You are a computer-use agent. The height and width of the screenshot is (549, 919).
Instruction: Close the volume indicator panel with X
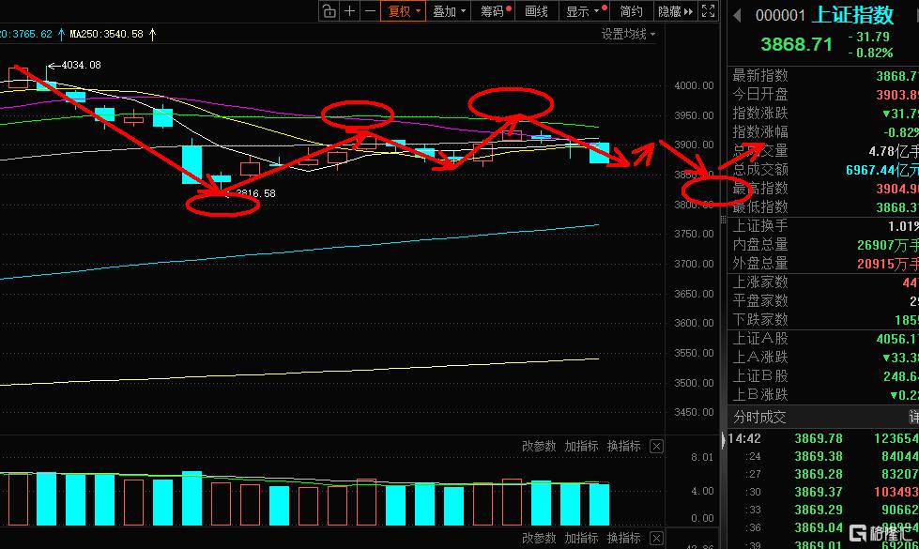coord(656,447)
